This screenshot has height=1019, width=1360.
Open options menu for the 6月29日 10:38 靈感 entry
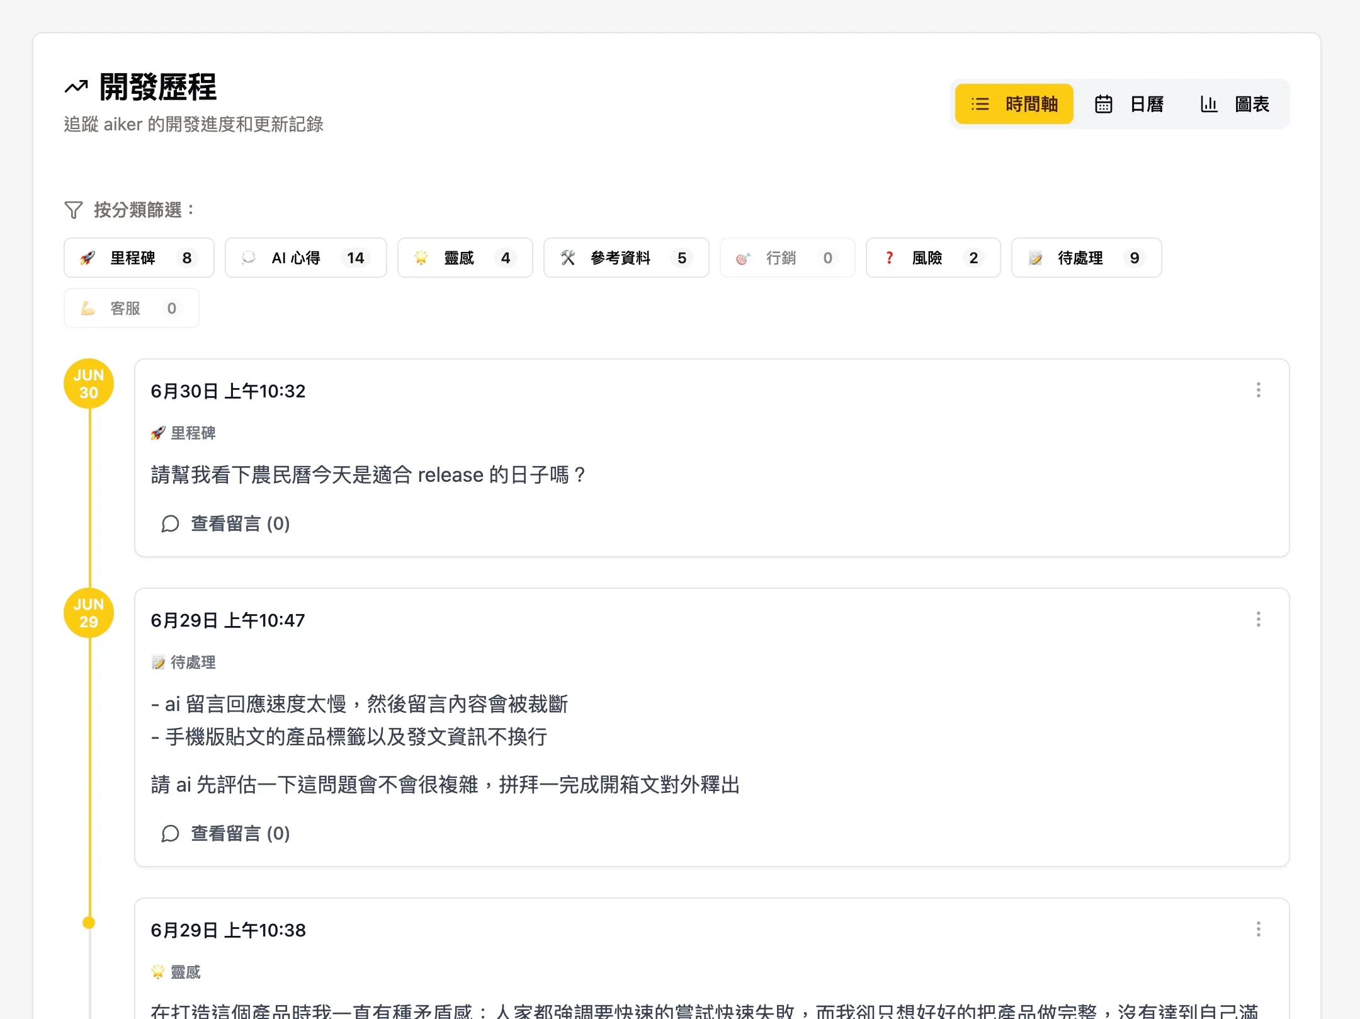pyautogui.click(x=1259, y=929)
